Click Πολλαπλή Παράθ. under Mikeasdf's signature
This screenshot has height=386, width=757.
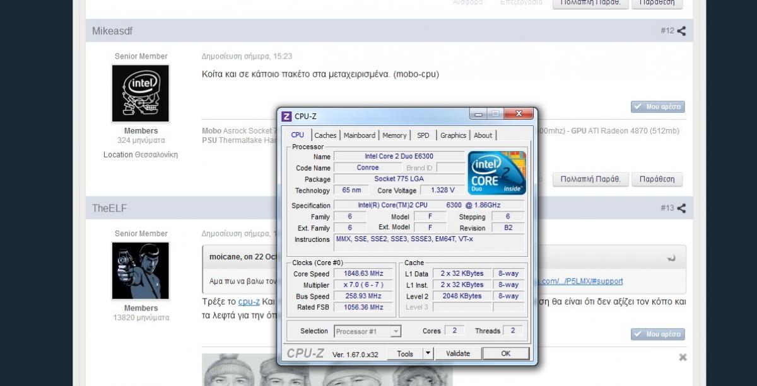tap(591, 179)
